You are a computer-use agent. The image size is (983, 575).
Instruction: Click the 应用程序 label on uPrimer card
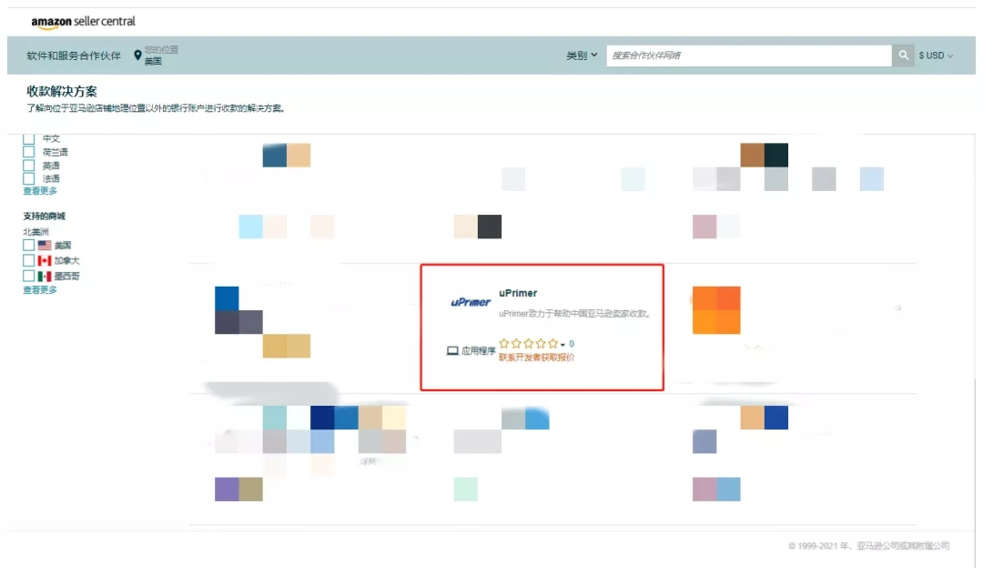(479, 351)
